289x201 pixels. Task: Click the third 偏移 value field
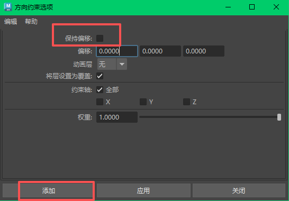[204, 51]
